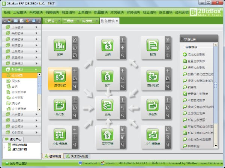Open the 出纳 cashier tile in the main grid
This screenshot has width=225, height=168.
pyautogui.click(x=107, y=45)
